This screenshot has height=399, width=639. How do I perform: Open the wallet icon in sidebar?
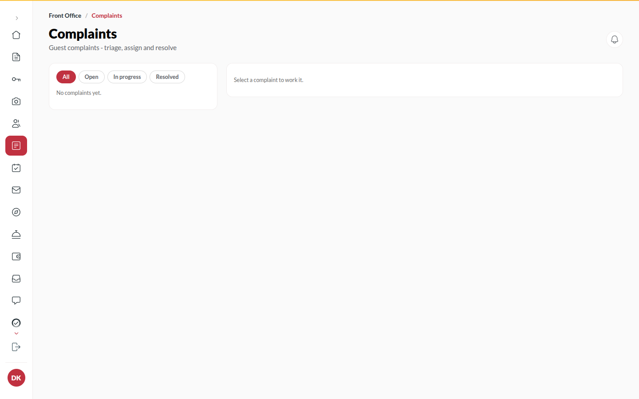click(16, 257)
